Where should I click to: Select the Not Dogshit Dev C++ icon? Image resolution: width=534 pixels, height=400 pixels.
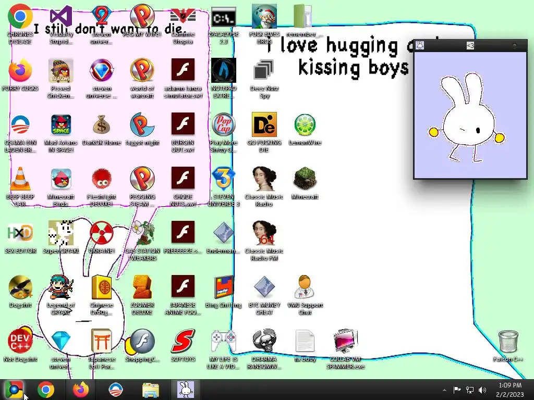coord(20,341)
